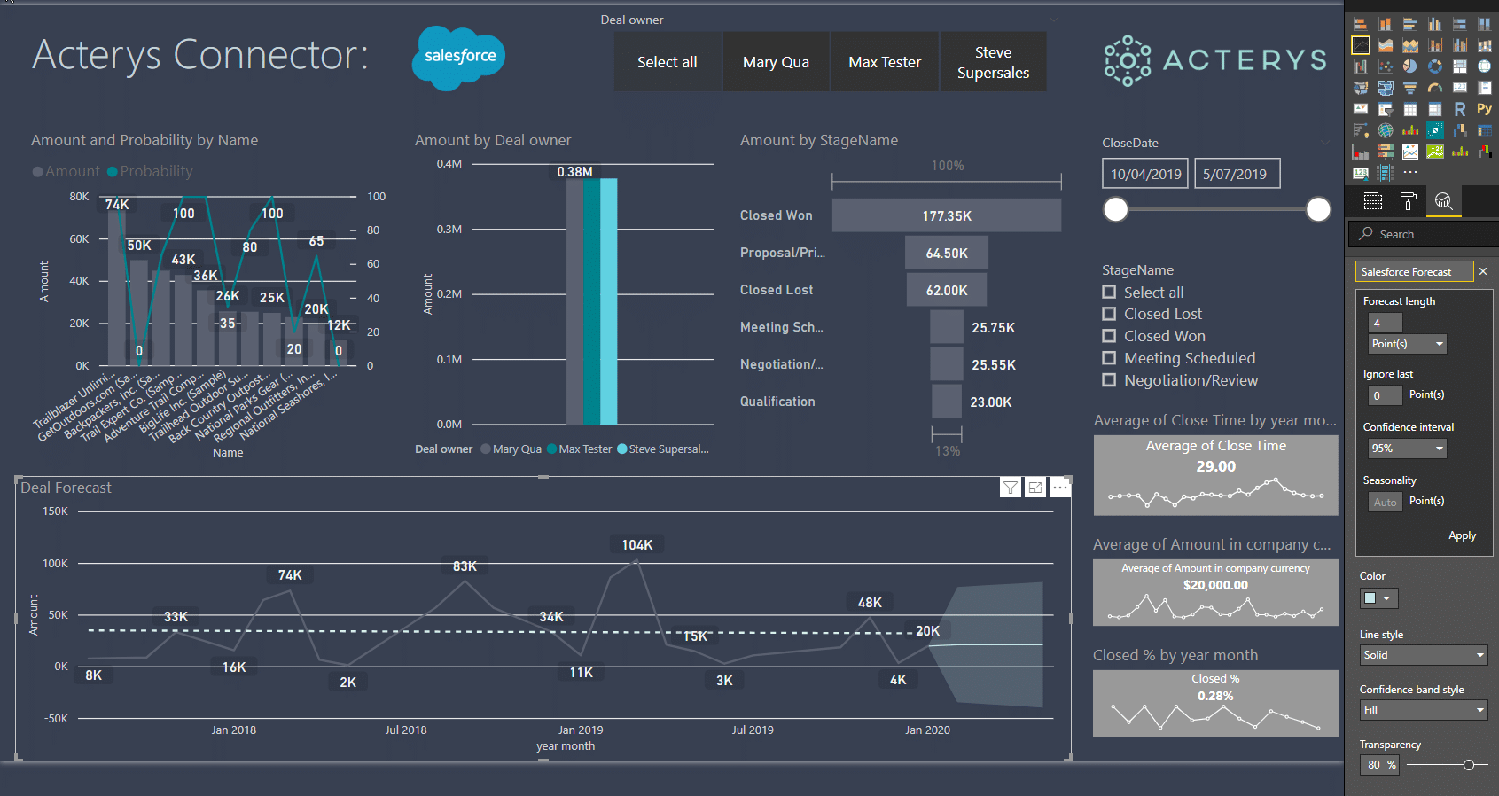Switch to the Format paint roller tab
Screen dimensions: 1499x796
(x=1408, y=201)
